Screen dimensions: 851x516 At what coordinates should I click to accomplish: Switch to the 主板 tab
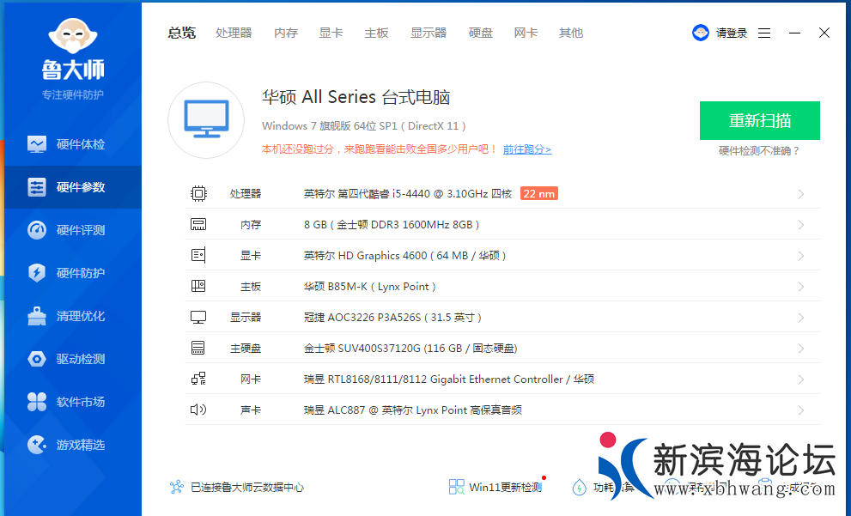point(376,33)
